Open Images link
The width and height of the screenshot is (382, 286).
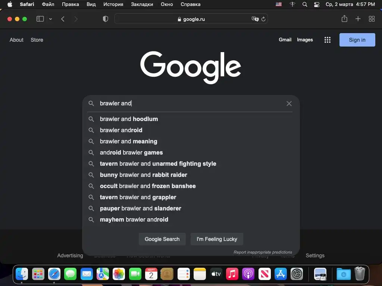point(305,39)
